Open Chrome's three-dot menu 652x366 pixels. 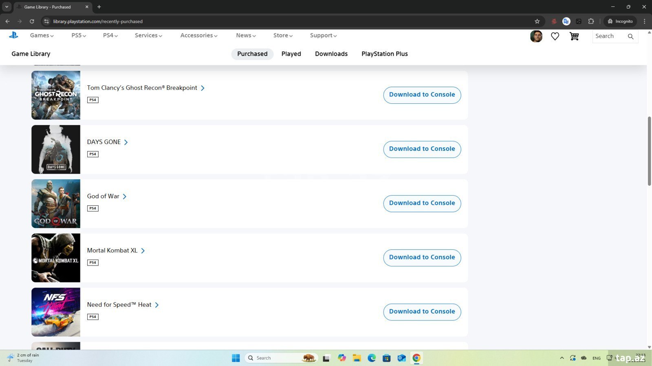click(x=644, y=21)
